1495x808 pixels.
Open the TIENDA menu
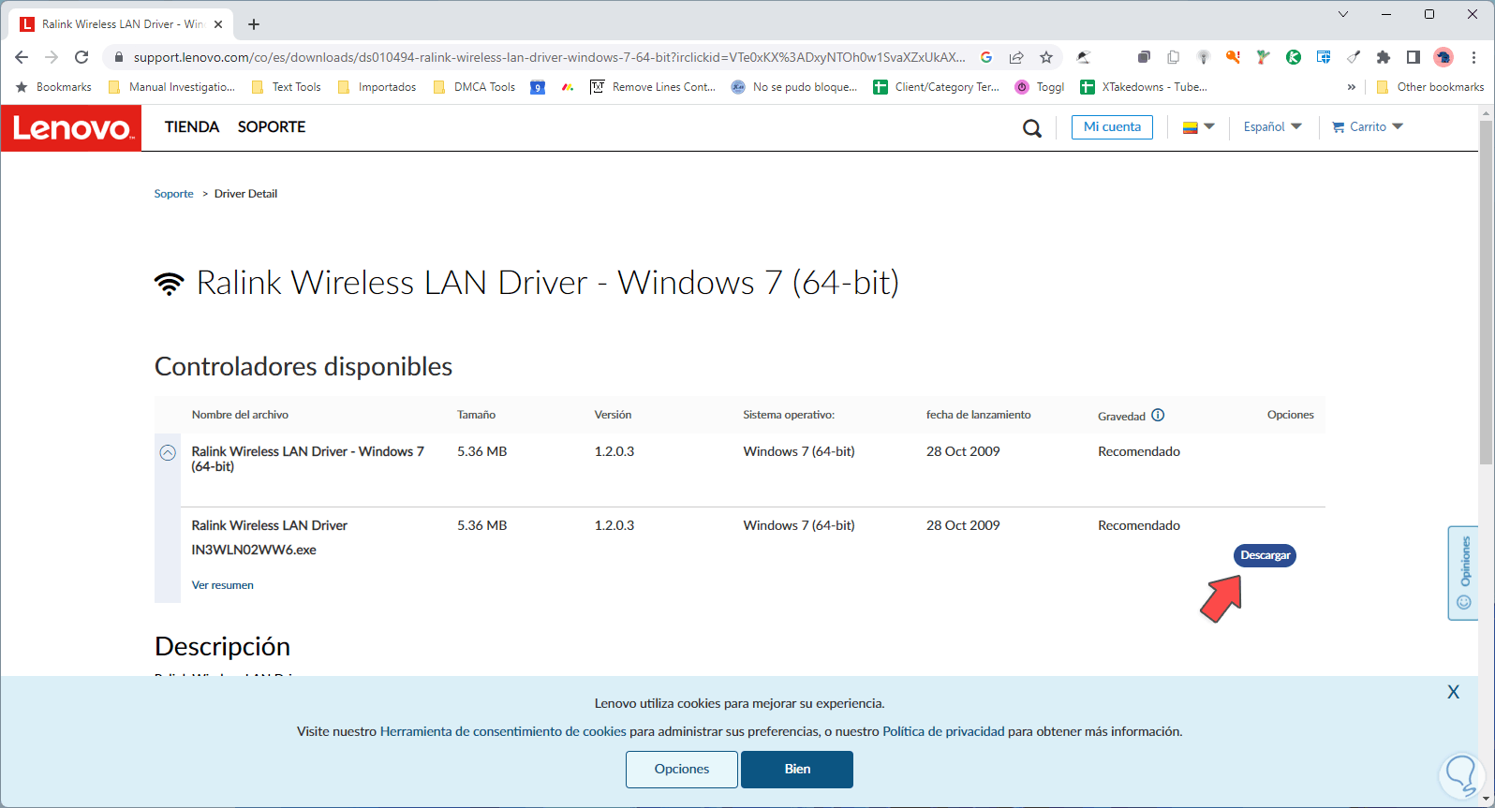point(192,127)
